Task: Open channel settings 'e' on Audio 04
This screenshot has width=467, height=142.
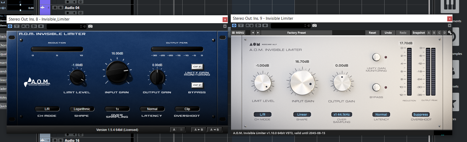Action: pos(81,13)
